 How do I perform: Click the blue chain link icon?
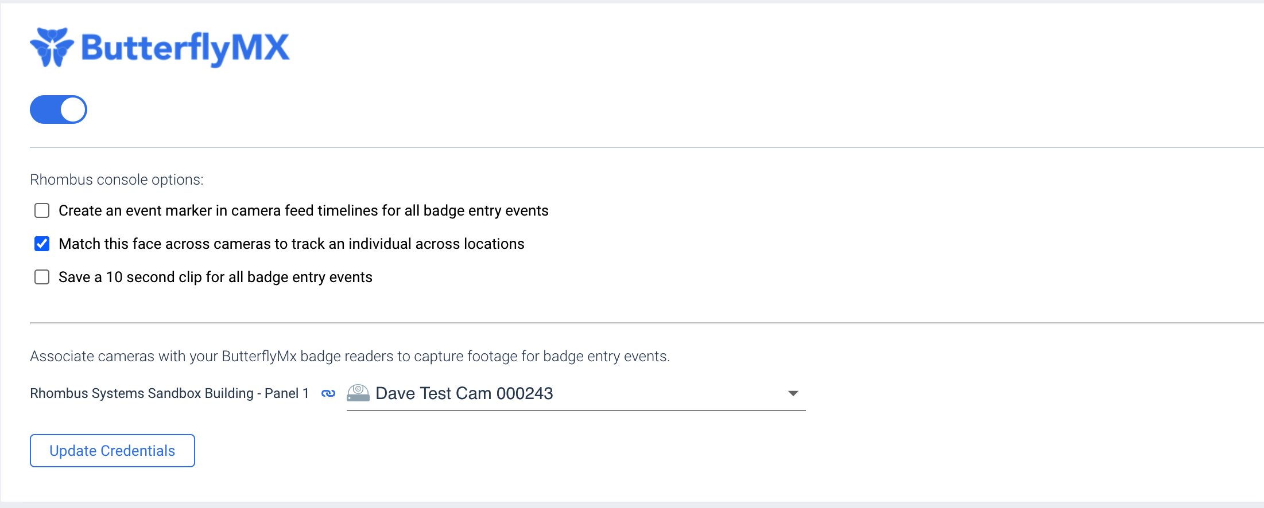pyautogui.click(x=328, y=393)
